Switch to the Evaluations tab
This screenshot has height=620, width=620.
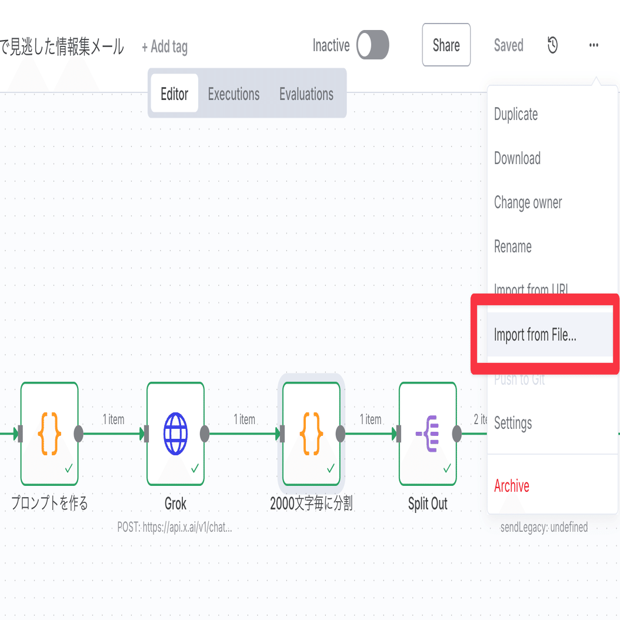tap(306, 94)
